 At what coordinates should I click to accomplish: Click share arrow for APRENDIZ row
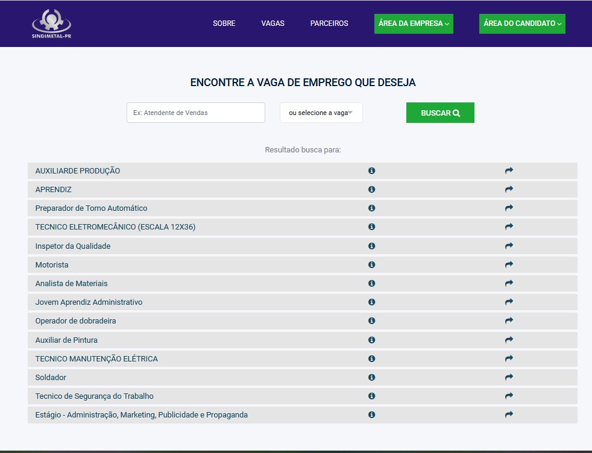[x=509, y=189]
